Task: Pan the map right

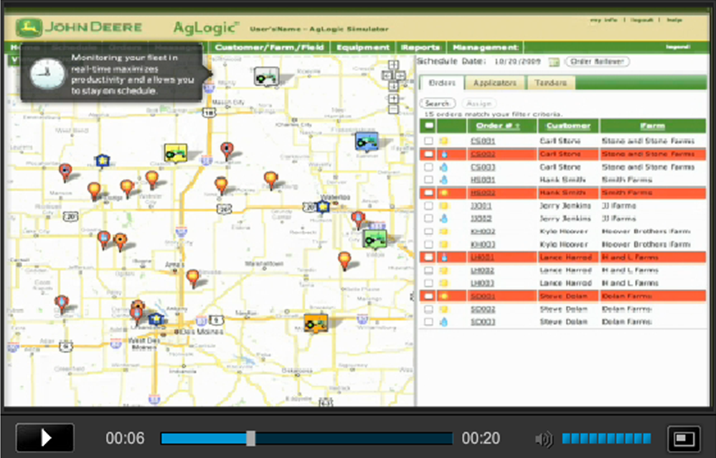Action: coord(400,75)
